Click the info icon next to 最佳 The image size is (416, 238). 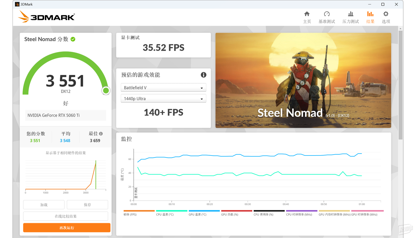[101, 134]
